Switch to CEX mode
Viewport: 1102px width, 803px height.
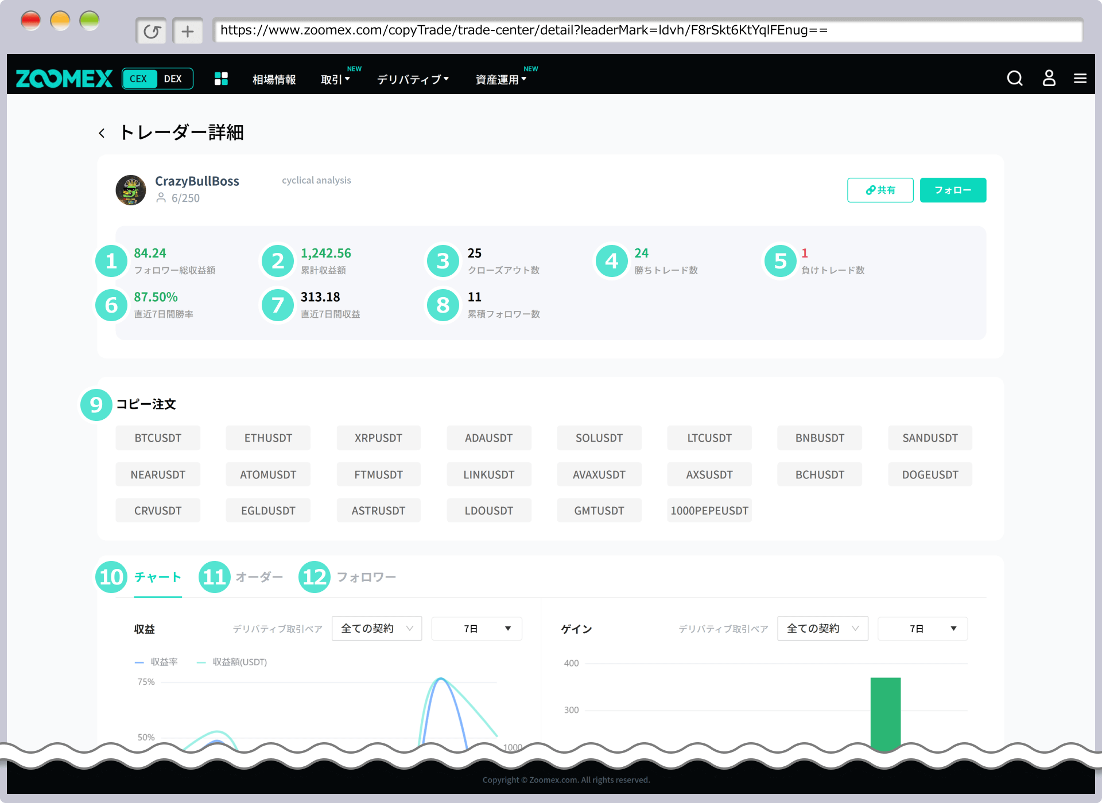tap(139, 79)
